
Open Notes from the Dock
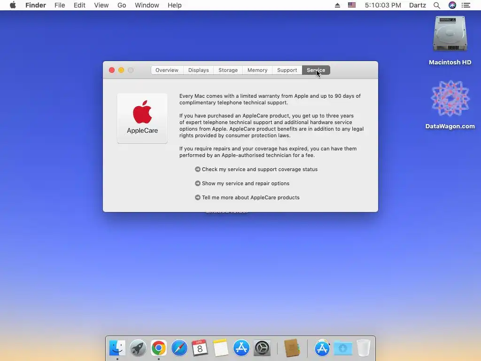coord(221,348)
